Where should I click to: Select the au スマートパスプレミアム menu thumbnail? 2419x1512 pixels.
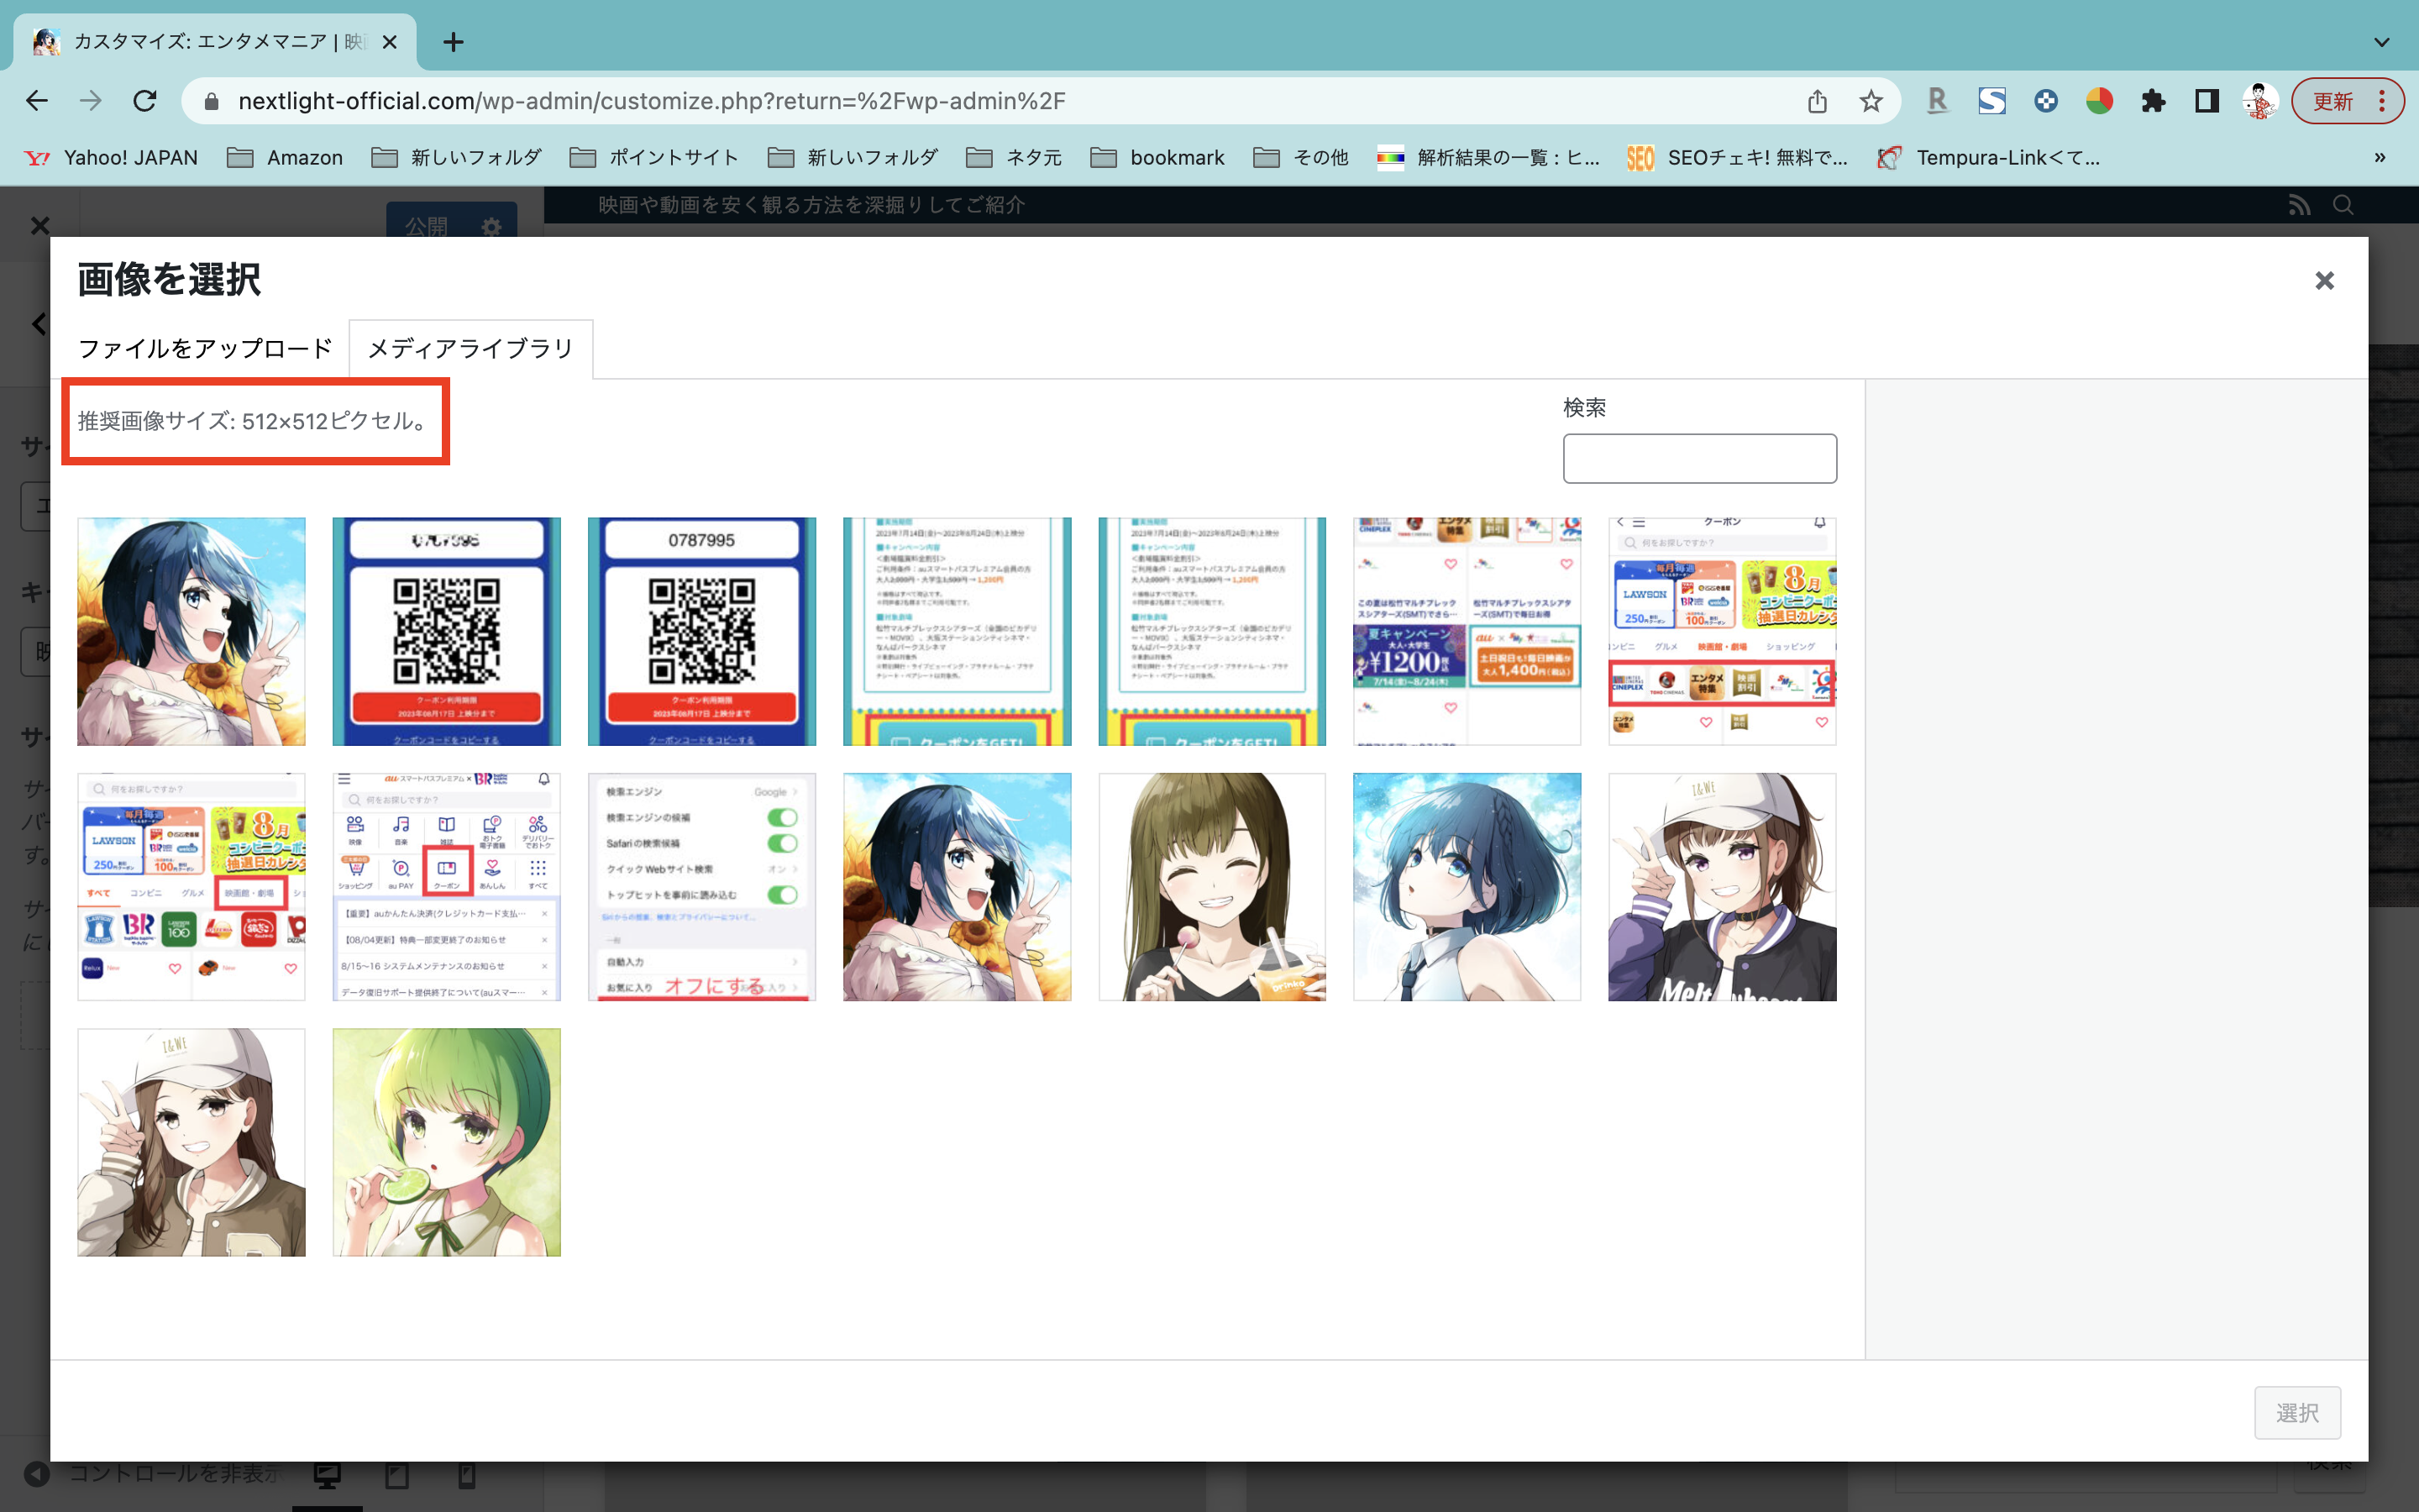click(447, 887)
